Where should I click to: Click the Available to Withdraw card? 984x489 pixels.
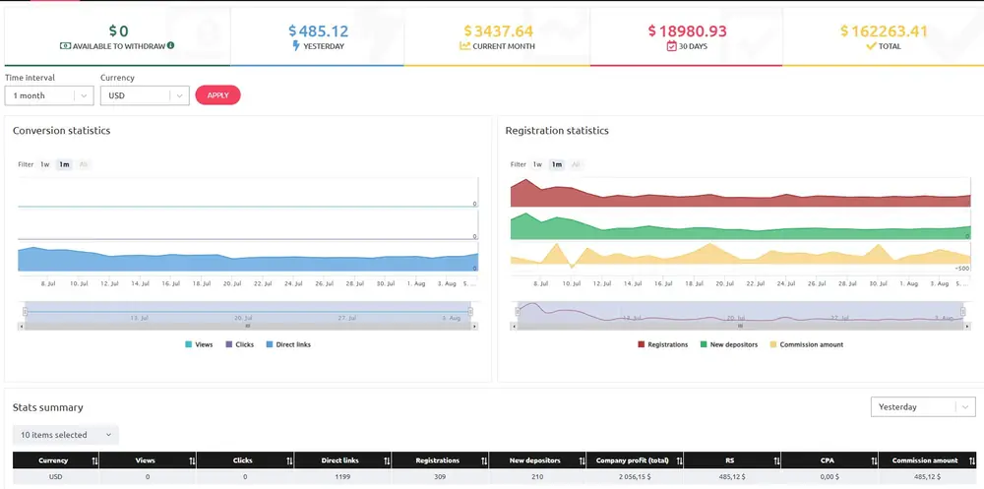117,36
